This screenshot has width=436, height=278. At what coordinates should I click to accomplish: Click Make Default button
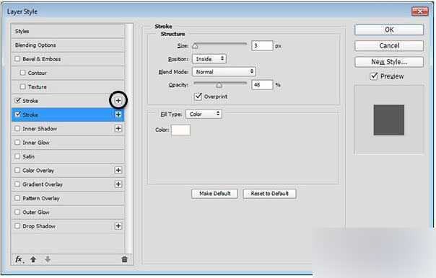pos(214,194)
